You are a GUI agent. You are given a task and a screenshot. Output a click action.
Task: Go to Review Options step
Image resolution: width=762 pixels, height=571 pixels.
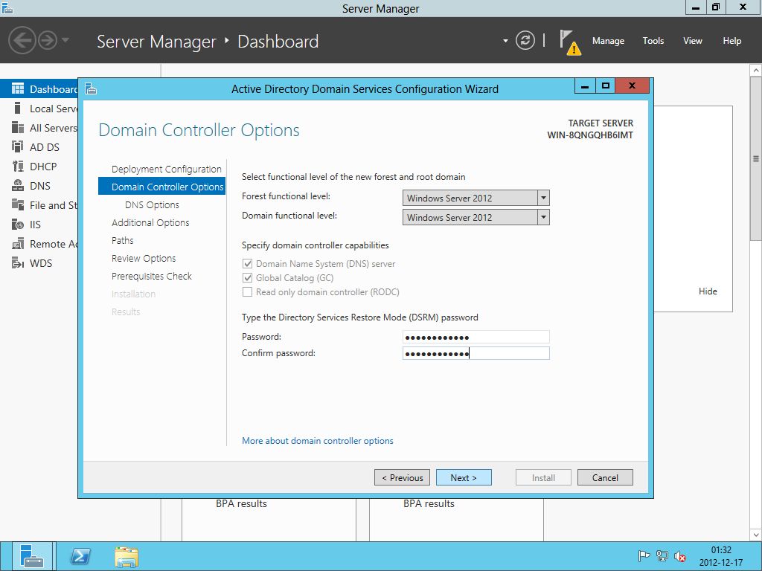pyautogui.click(x=144, y=258)
